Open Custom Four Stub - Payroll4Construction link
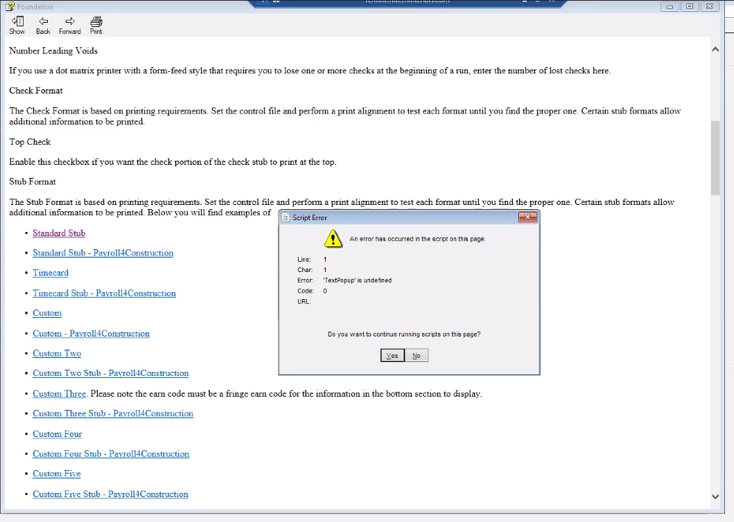 pyautogui.click(x=111, y=453)
